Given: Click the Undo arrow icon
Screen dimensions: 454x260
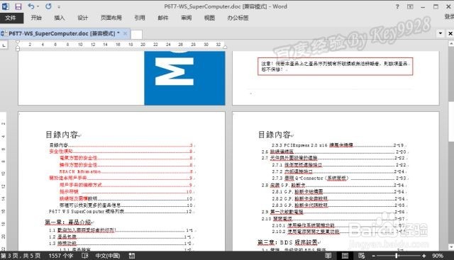Looking at the screenshot, I should 31,6.
